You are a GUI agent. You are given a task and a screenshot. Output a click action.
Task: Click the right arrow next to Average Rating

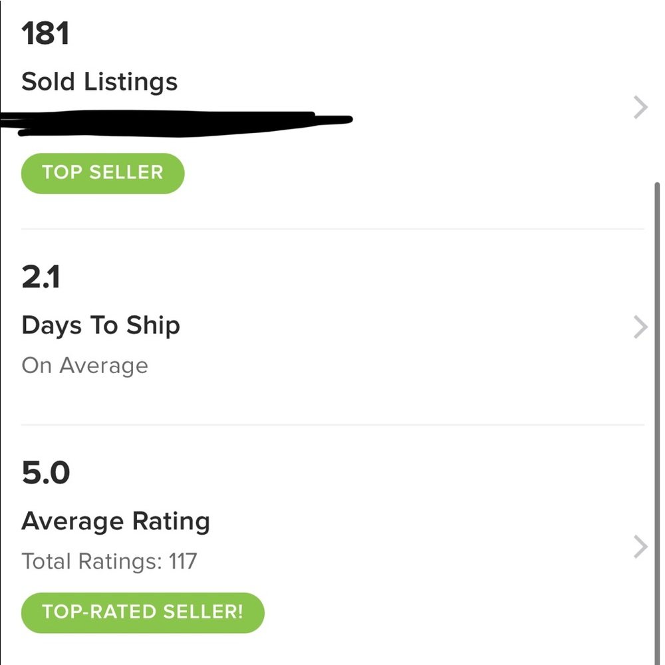coord(639,547)
